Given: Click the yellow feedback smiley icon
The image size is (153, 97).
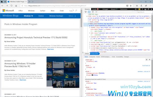Looking at the screenshot, I should point(139,9).
